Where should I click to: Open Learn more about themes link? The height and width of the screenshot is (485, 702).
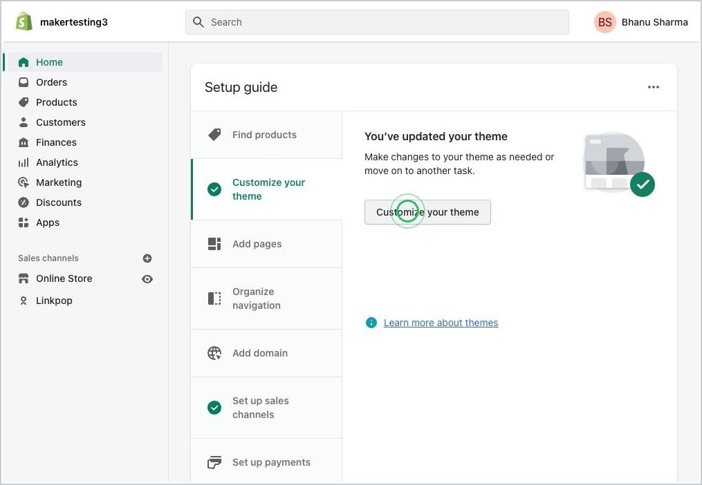coord(441,323)
